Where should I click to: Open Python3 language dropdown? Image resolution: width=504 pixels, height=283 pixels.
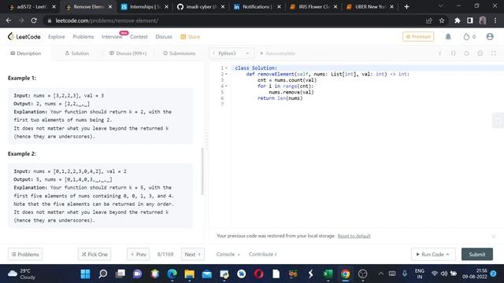232,53
